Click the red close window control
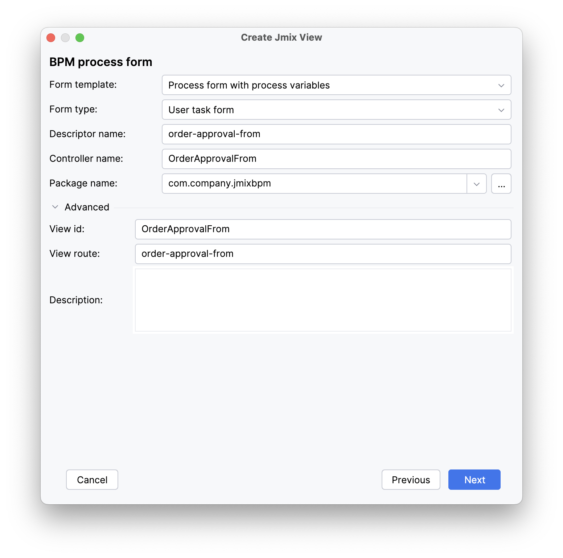This screenshot has width=563, height=558. [x=51, y=37]
